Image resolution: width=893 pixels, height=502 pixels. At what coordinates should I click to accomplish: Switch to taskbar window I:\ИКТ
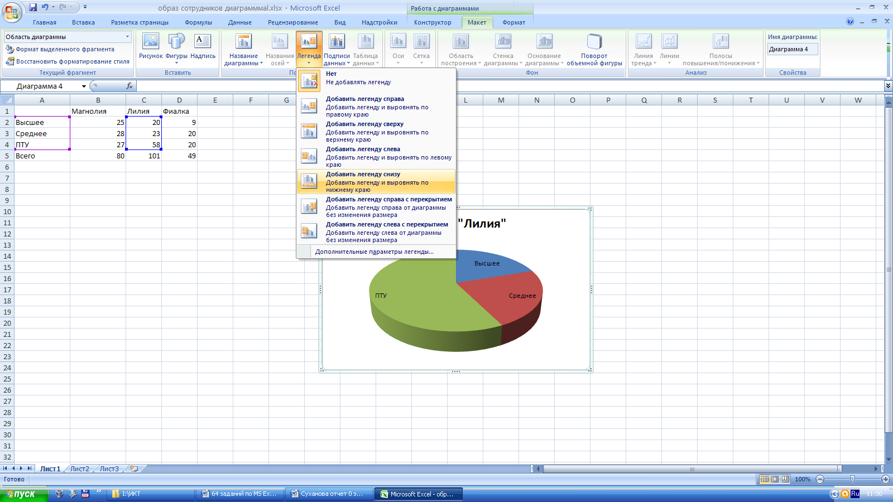151,494
